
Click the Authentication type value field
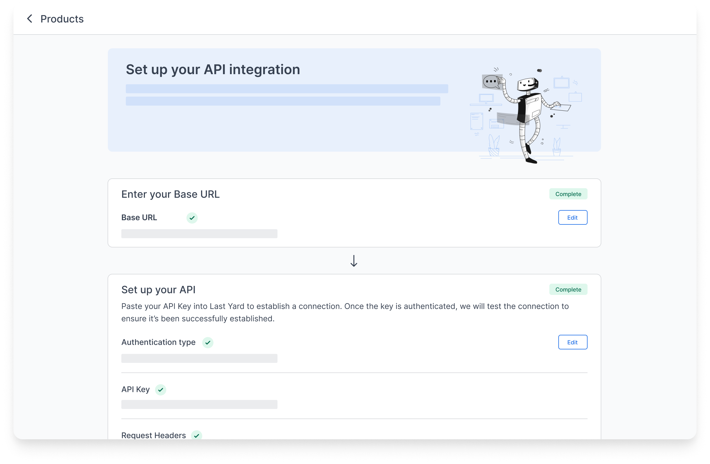coord(199,358)
